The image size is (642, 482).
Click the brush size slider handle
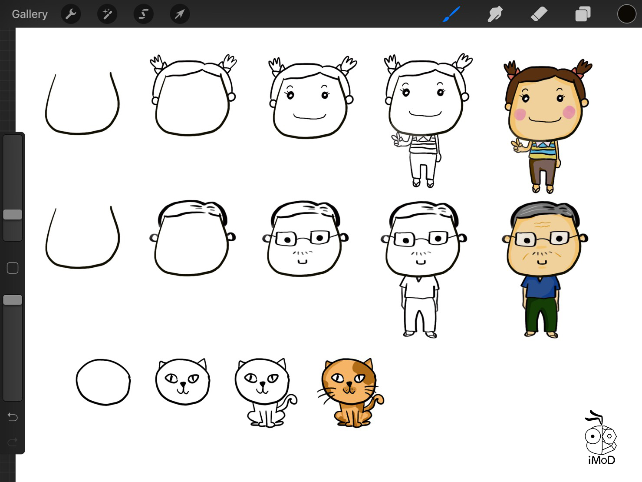click(x=13, y=214)
